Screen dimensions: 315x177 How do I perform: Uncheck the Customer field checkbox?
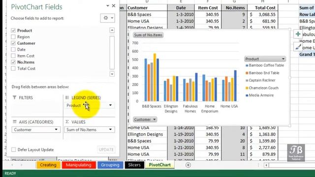(13, 43)
